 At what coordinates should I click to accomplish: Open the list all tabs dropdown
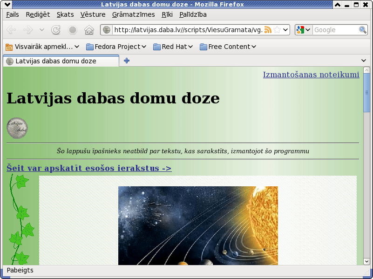(x=364, y=61)
